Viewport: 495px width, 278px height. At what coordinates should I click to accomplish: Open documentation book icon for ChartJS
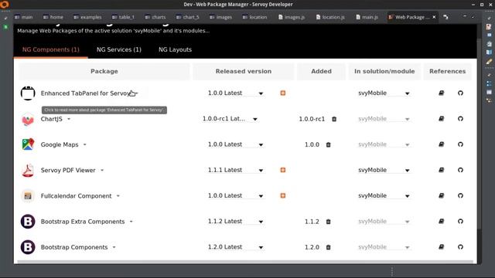(x=442, y=119)
